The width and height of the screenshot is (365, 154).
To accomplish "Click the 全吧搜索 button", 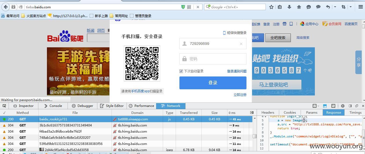I will 278,38.
